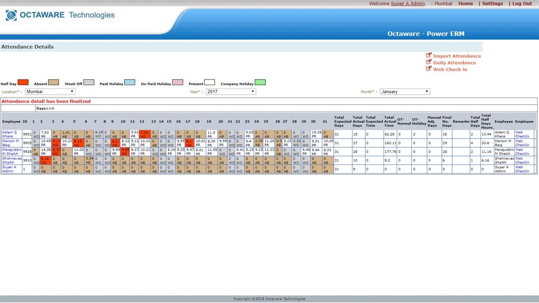Click employee ID 9910 cell
This screenshot has height=303, width=539.
point(27,160)
